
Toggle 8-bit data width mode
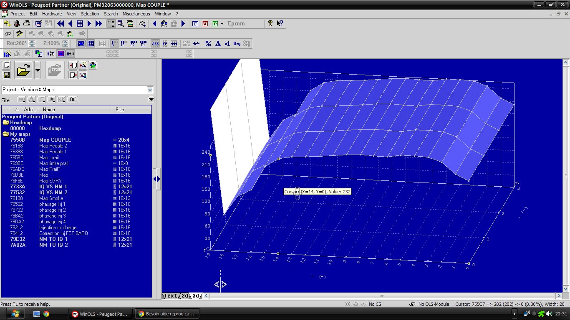click(x=114, y=44)
